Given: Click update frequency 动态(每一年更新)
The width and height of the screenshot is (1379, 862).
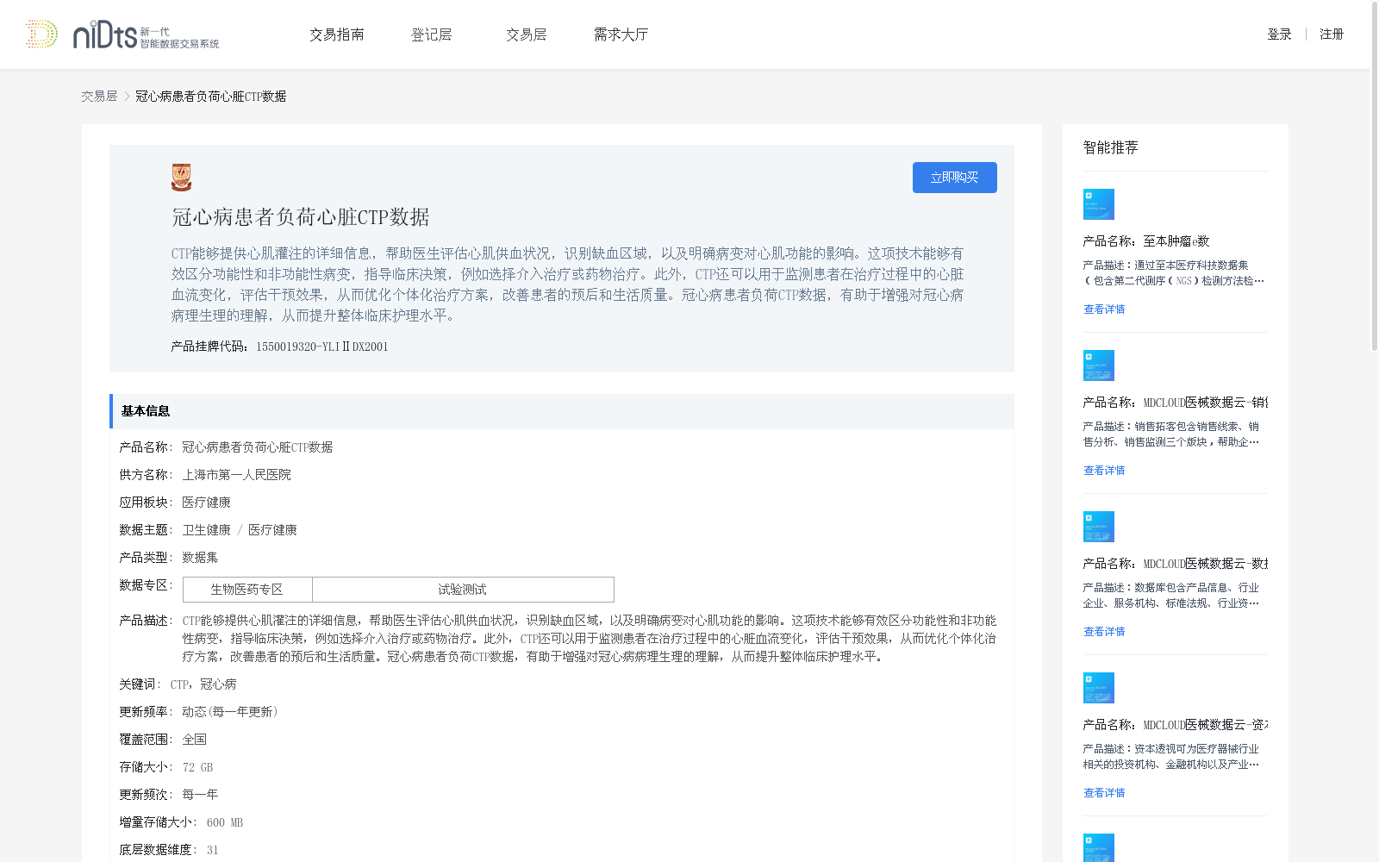Looking at the screenshot, I should click(x=230, y=712).
